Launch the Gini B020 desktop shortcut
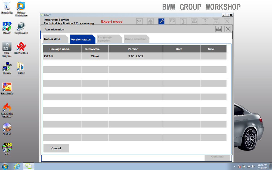Screen dimensions: 272x170 [x=7, y=110]
